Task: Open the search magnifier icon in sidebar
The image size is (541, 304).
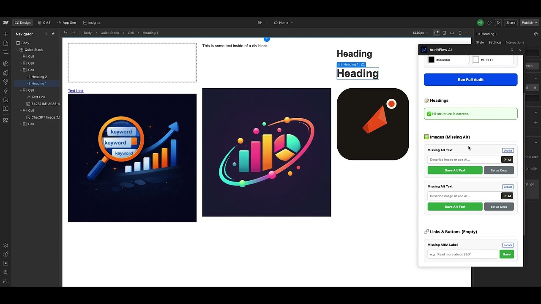Action: tap(5, 272)
